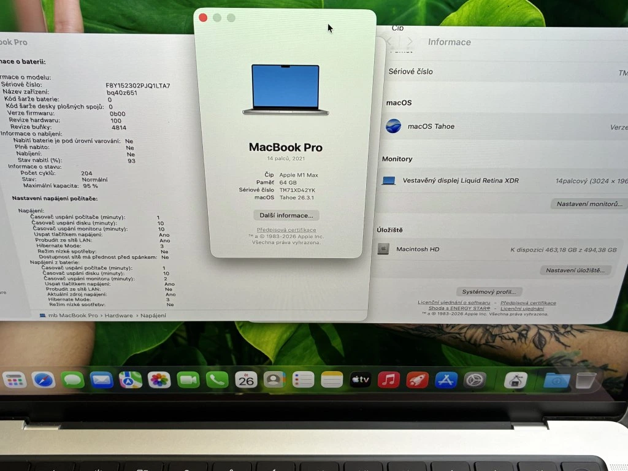The height and width of the screenshot is (471, 628).
Task: Click Vestavěný displej Liquid Retina XDR row
Action: pos(461,181)
